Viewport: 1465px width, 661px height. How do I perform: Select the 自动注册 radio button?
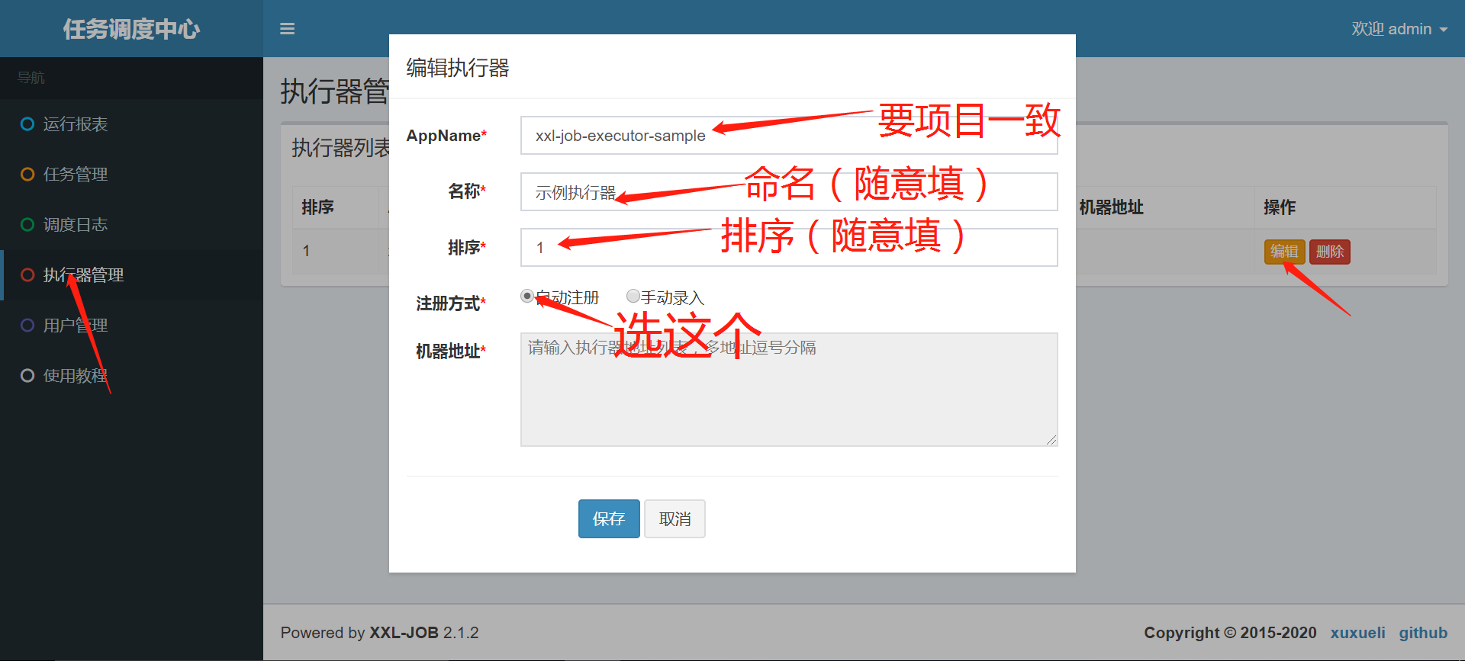point(527,296)
